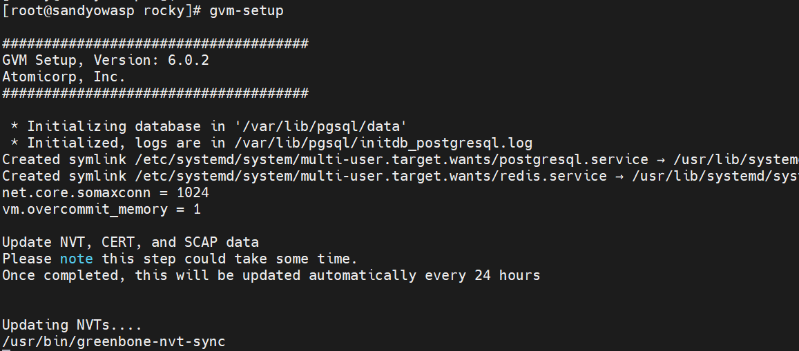Click the terminal cursor on the last line
Image resolution: width=799 pixels, height=351 pixels.
tap(6, 349)
